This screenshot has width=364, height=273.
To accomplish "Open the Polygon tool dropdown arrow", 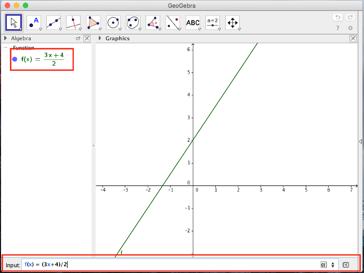I will click(x=100, y=29).
